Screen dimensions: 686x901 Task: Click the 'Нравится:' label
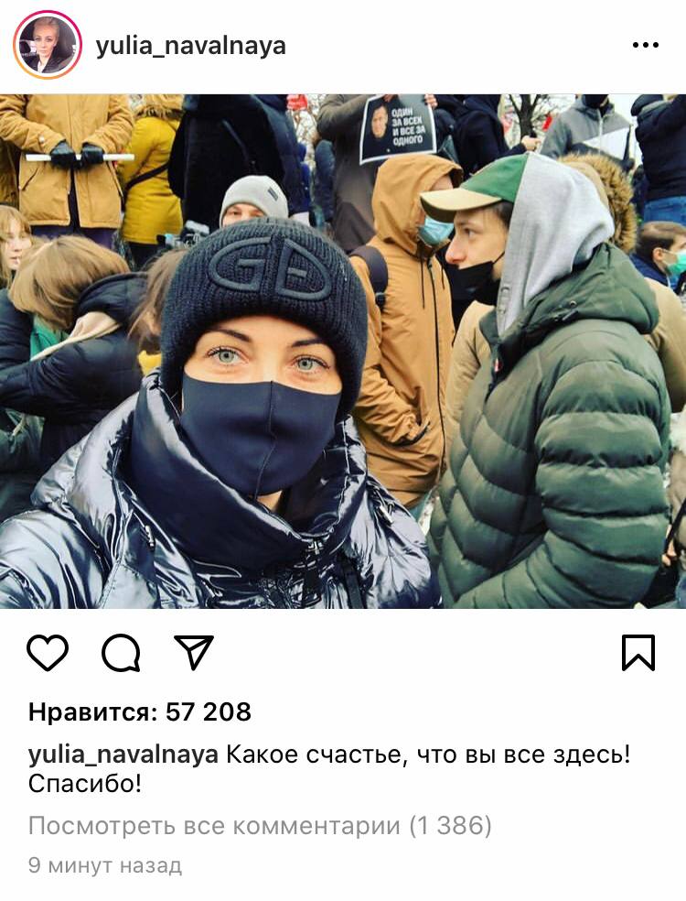click(x=93, y=712)
